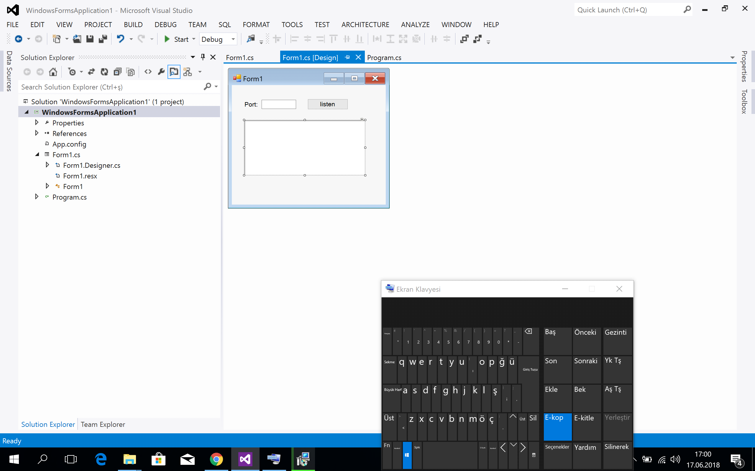Click the Bring to Front toolbar icon

(x=464, y=39)
